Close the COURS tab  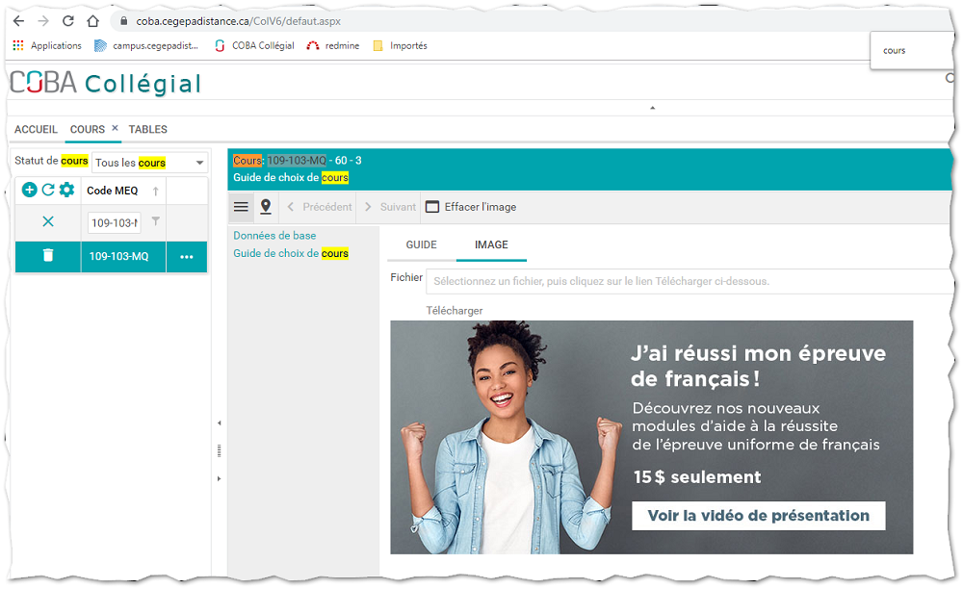click(x=115, y=128)
